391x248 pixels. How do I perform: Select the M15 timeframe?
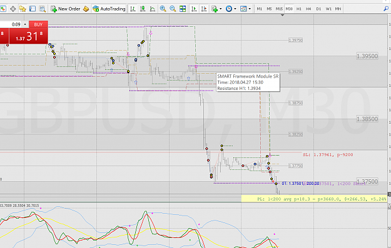(279, 9)
